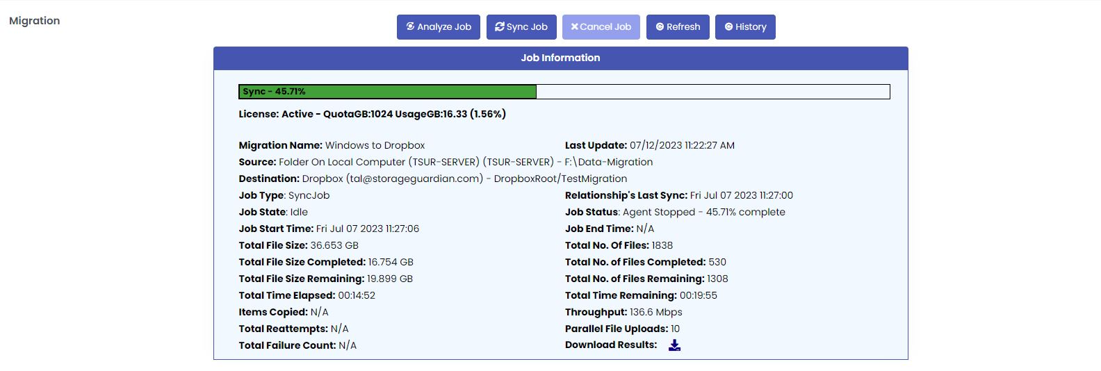Click the Parallel File Uploads value
The width and height of the screenshot is (1101, 371).
pos(675,329)
